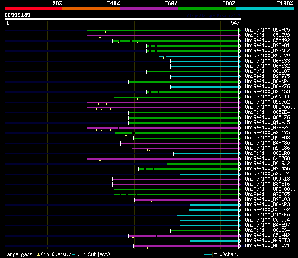Click the yellow gap marker in A2Q1Y5 row
The image size is (298, 258).
click(x=126, y=135)
